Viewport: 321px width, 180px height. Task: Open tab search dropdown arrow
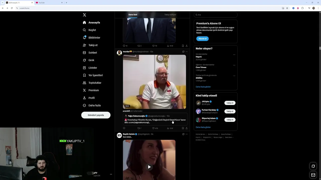coord(2,2)
